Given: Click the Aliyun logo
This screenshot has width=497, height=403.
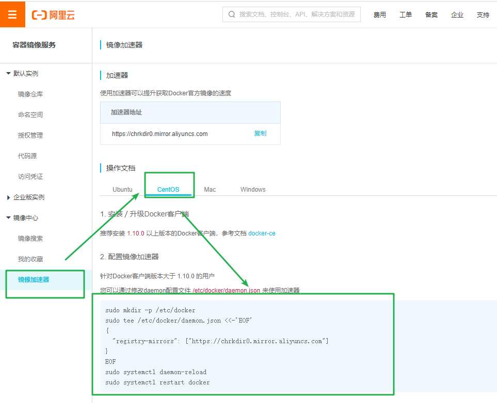Looking at the screenshot, I should [53, 15].
